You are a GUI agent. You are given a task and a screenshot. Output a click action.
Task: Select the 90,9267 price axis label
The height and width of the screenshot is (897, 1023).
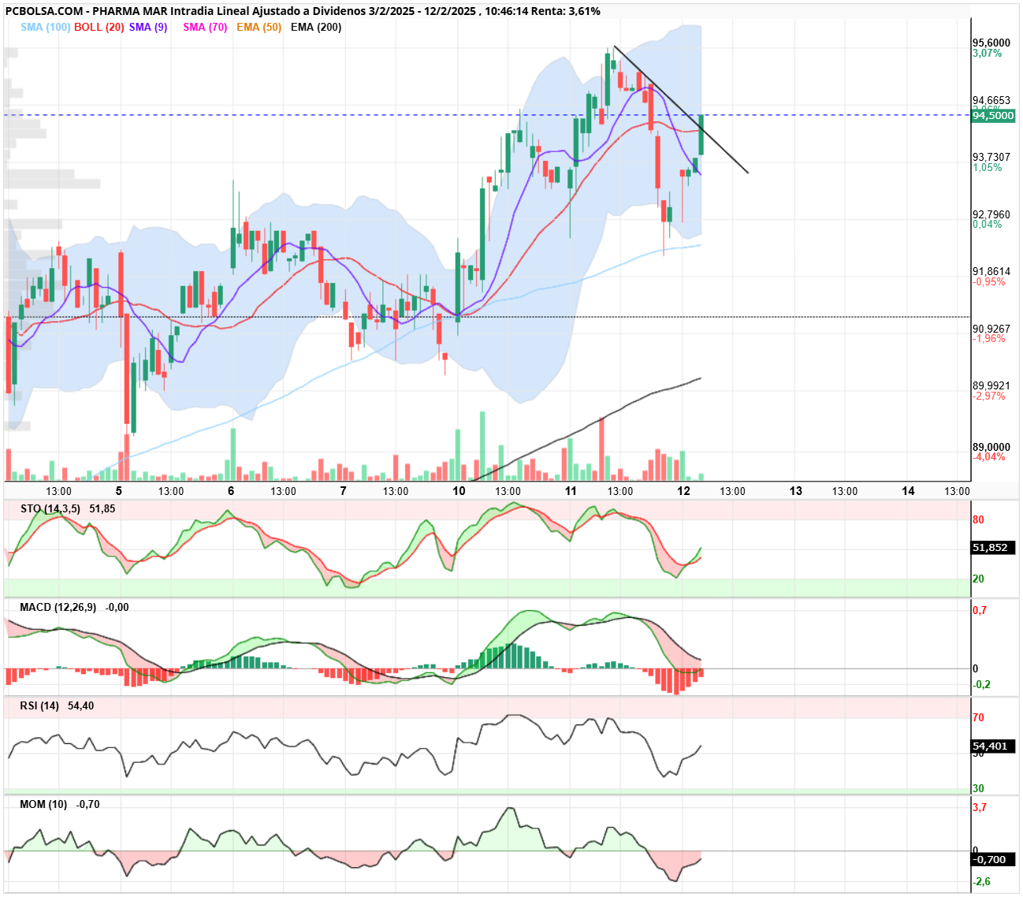pyautogui.click(x=991, y=329)
